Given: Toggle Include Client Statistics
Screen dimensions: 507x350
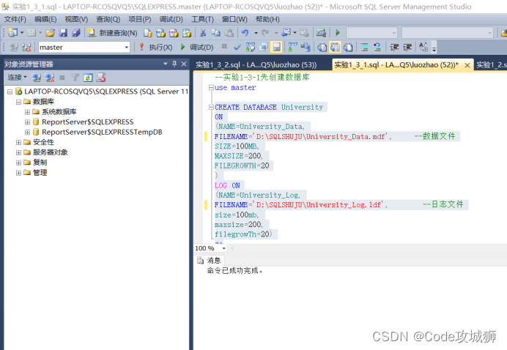Looking at the screenshot, I should [x=306, y=48].
